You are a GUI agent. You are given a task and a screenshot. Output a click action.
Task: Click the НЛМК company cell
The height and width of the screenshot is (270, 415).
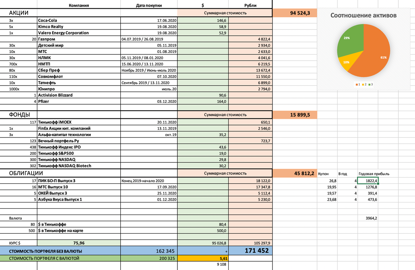pos(79,58)
